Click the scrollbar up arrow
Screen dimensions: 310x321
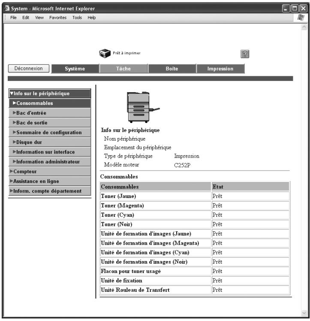click(x=304, y=27)
